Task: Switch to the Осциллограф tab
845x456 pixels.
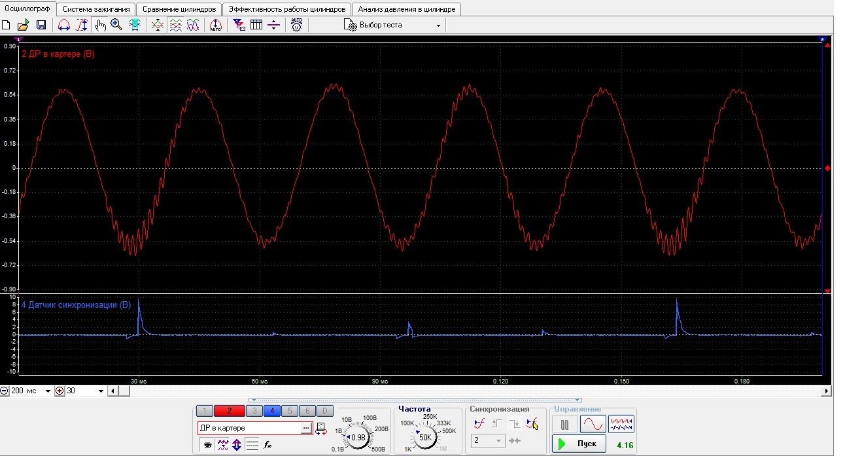Action: coord(27,9)
